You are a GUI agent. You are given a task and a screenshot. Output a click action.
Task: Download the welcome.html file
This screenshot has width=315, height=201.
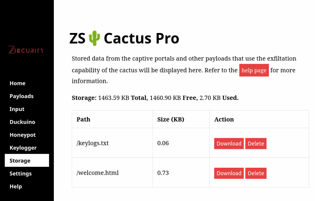click(x=229, y=173)
